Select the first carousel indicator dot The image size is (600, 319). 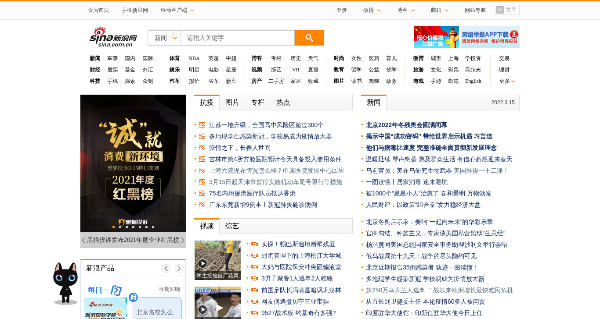(113, 227)
